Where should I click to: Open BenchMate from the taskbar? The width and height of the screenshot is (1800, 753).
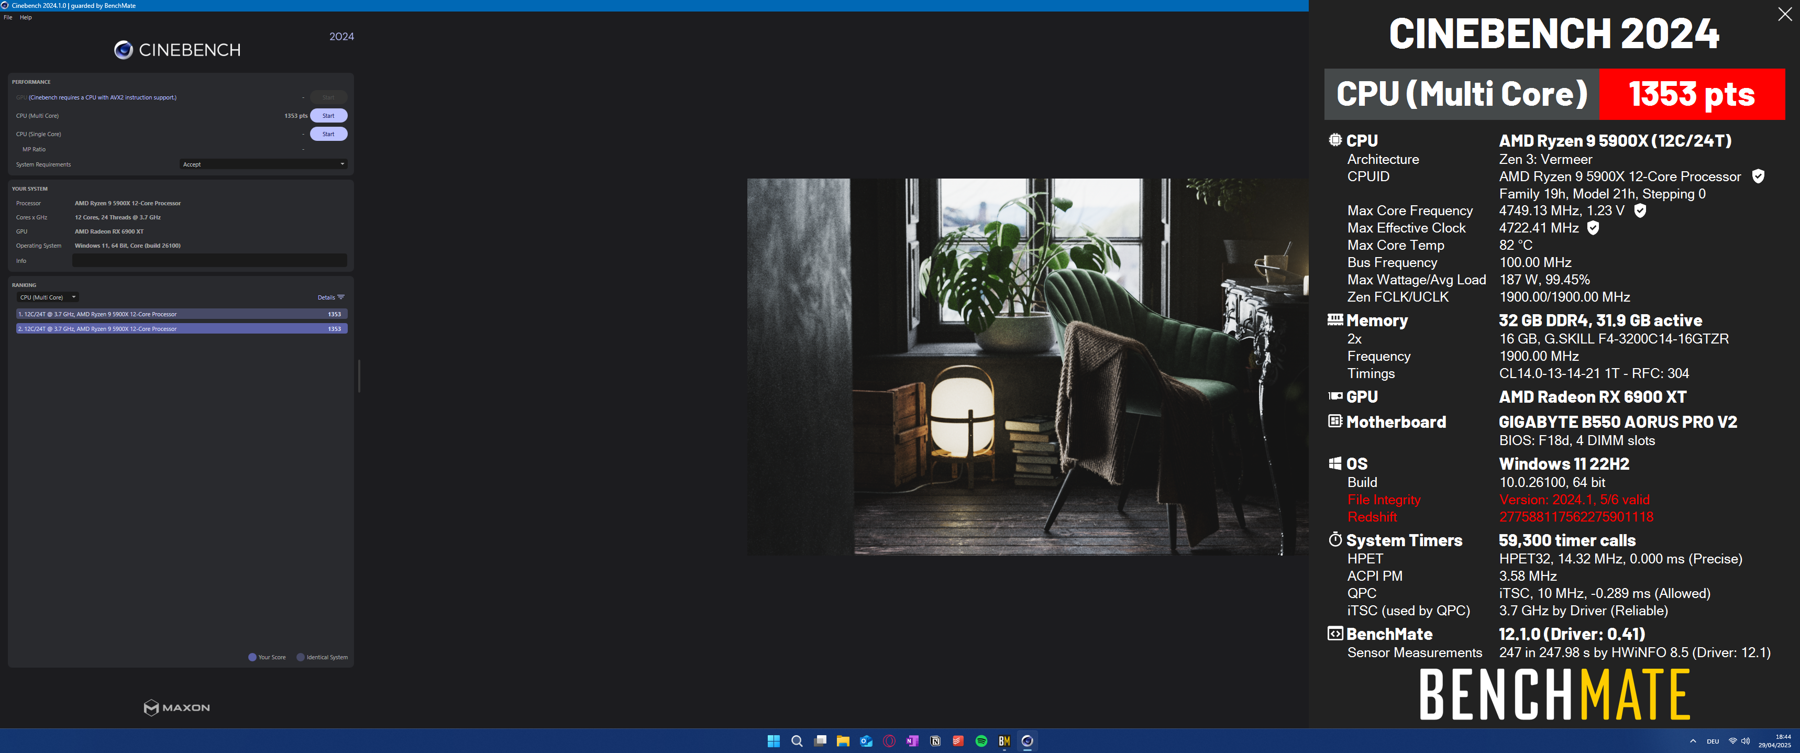pyautogui.click(x=1004, y=741)
